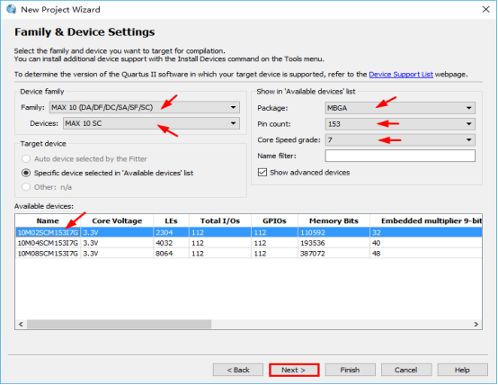Click the Quartus wizard globe icon in title bar

pos(12,9)
